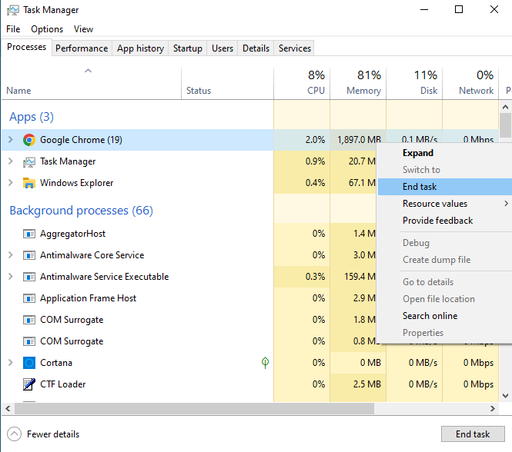Click Chrome memory value 1,897.0 MB
Viewport: 512px width, 452px height.
point(359,140)
